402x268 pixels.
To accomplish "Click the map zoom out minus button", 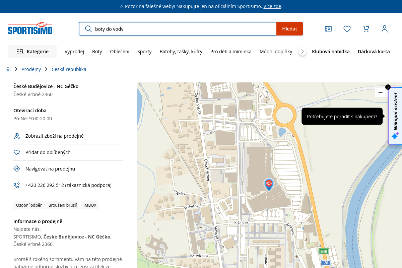I will coord(380,92).
